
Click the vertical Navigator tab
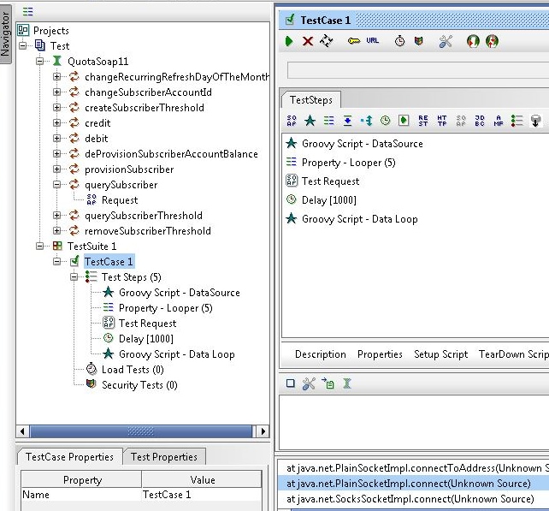(x=5, y=35)
